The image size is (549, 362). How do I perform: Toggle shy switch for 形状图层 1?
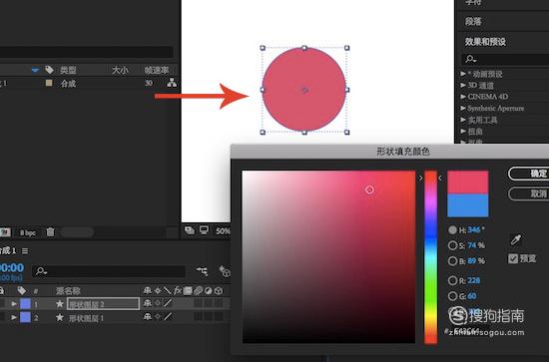148,317
